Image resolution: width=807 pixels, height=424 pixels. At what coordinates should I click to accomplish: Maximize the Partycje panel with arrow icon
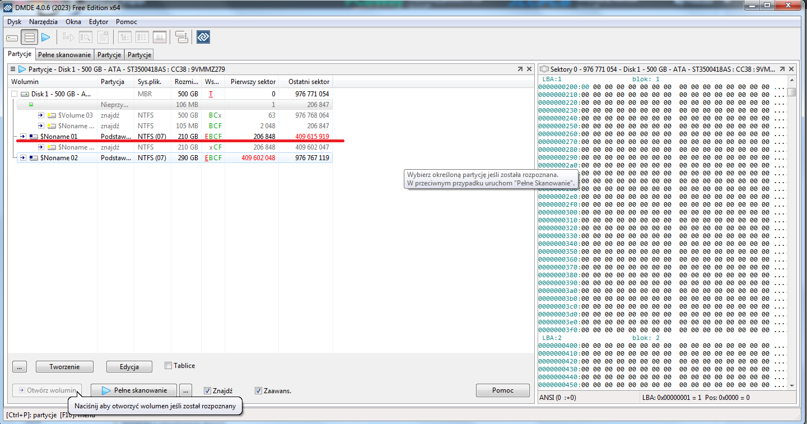(520, 69)
